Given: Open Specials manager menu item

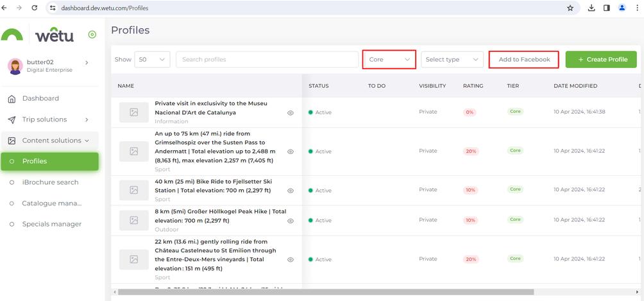Looking at the screenshot, I should (x=51, y=224).
